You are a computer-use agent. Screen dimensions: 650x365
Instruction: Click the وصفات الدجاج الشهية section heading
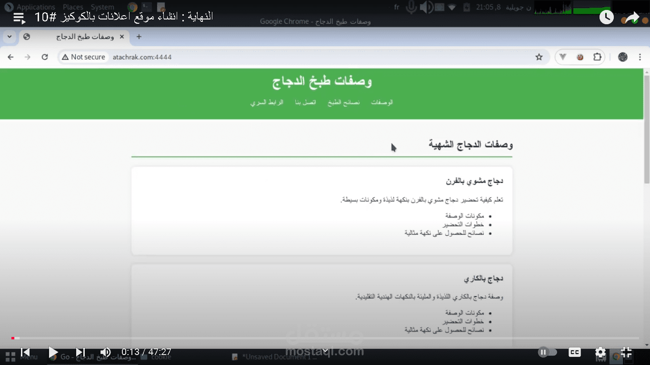(470, 144)
